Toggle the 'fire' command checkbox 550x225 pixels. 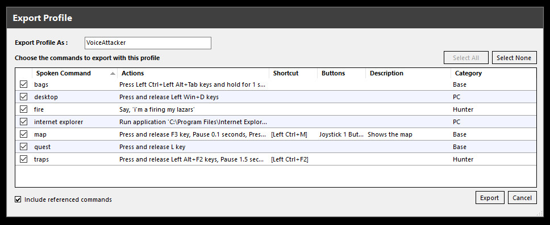coord(23,109)
